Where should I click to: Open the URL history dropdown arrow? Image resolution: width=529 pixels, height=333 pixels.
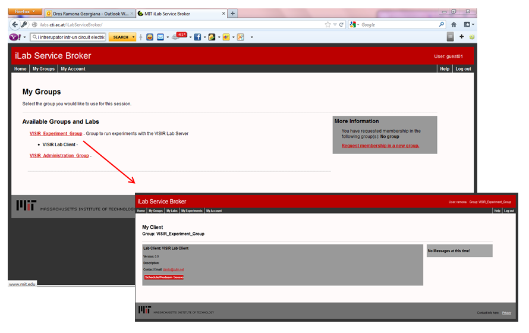click(335, 24)
